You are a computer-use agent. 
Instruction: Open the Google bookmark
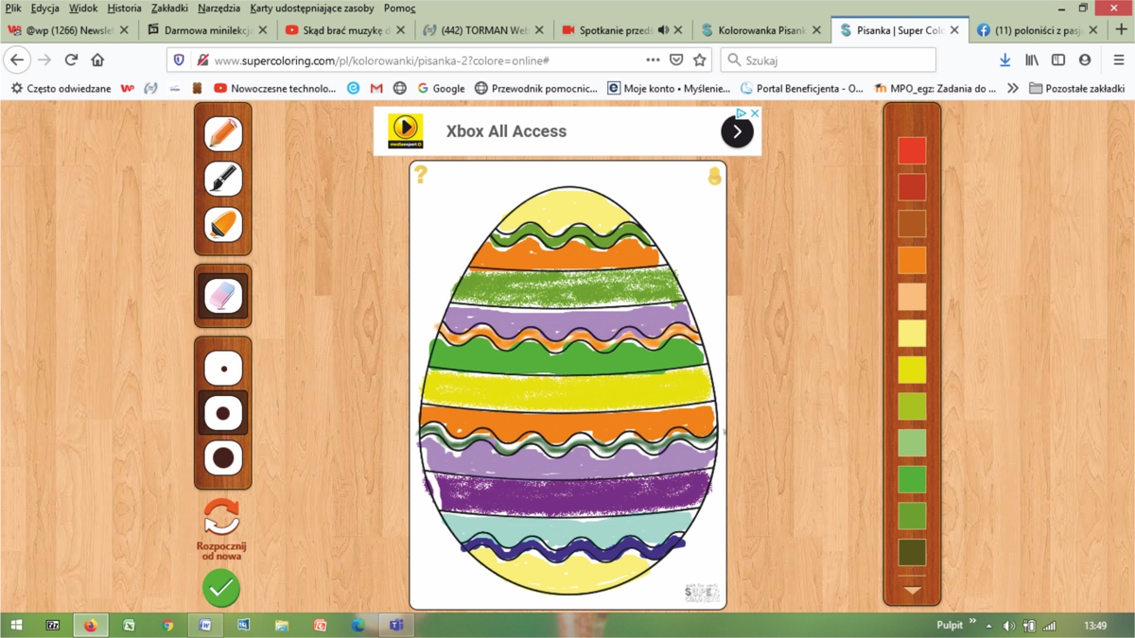[x=441, y=88]
